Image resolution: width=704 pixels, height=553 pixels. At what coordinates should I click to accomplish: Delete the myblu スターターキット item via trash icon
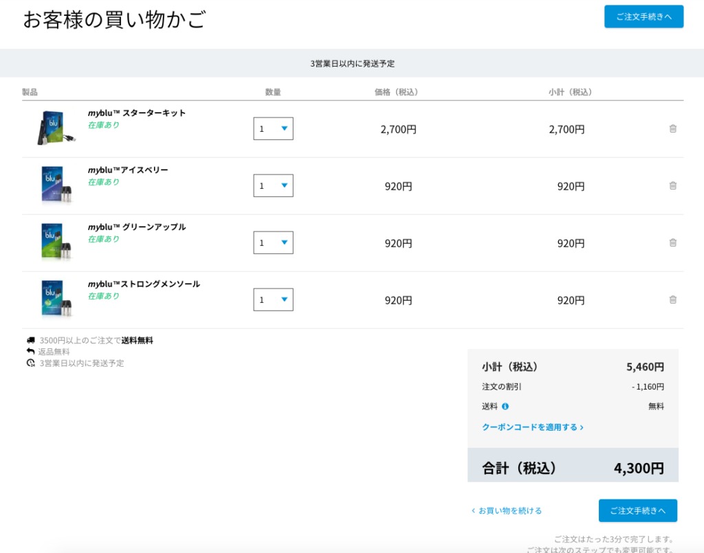point(672,128)
